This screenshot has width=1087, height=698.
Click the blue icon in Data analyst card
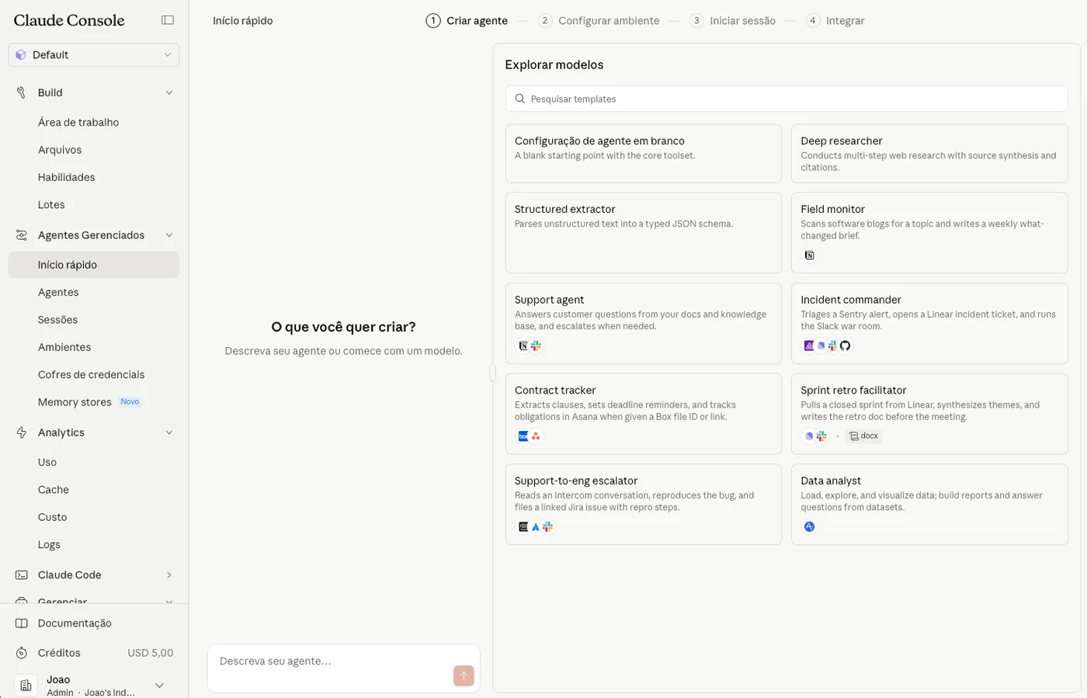coord(809,527)
